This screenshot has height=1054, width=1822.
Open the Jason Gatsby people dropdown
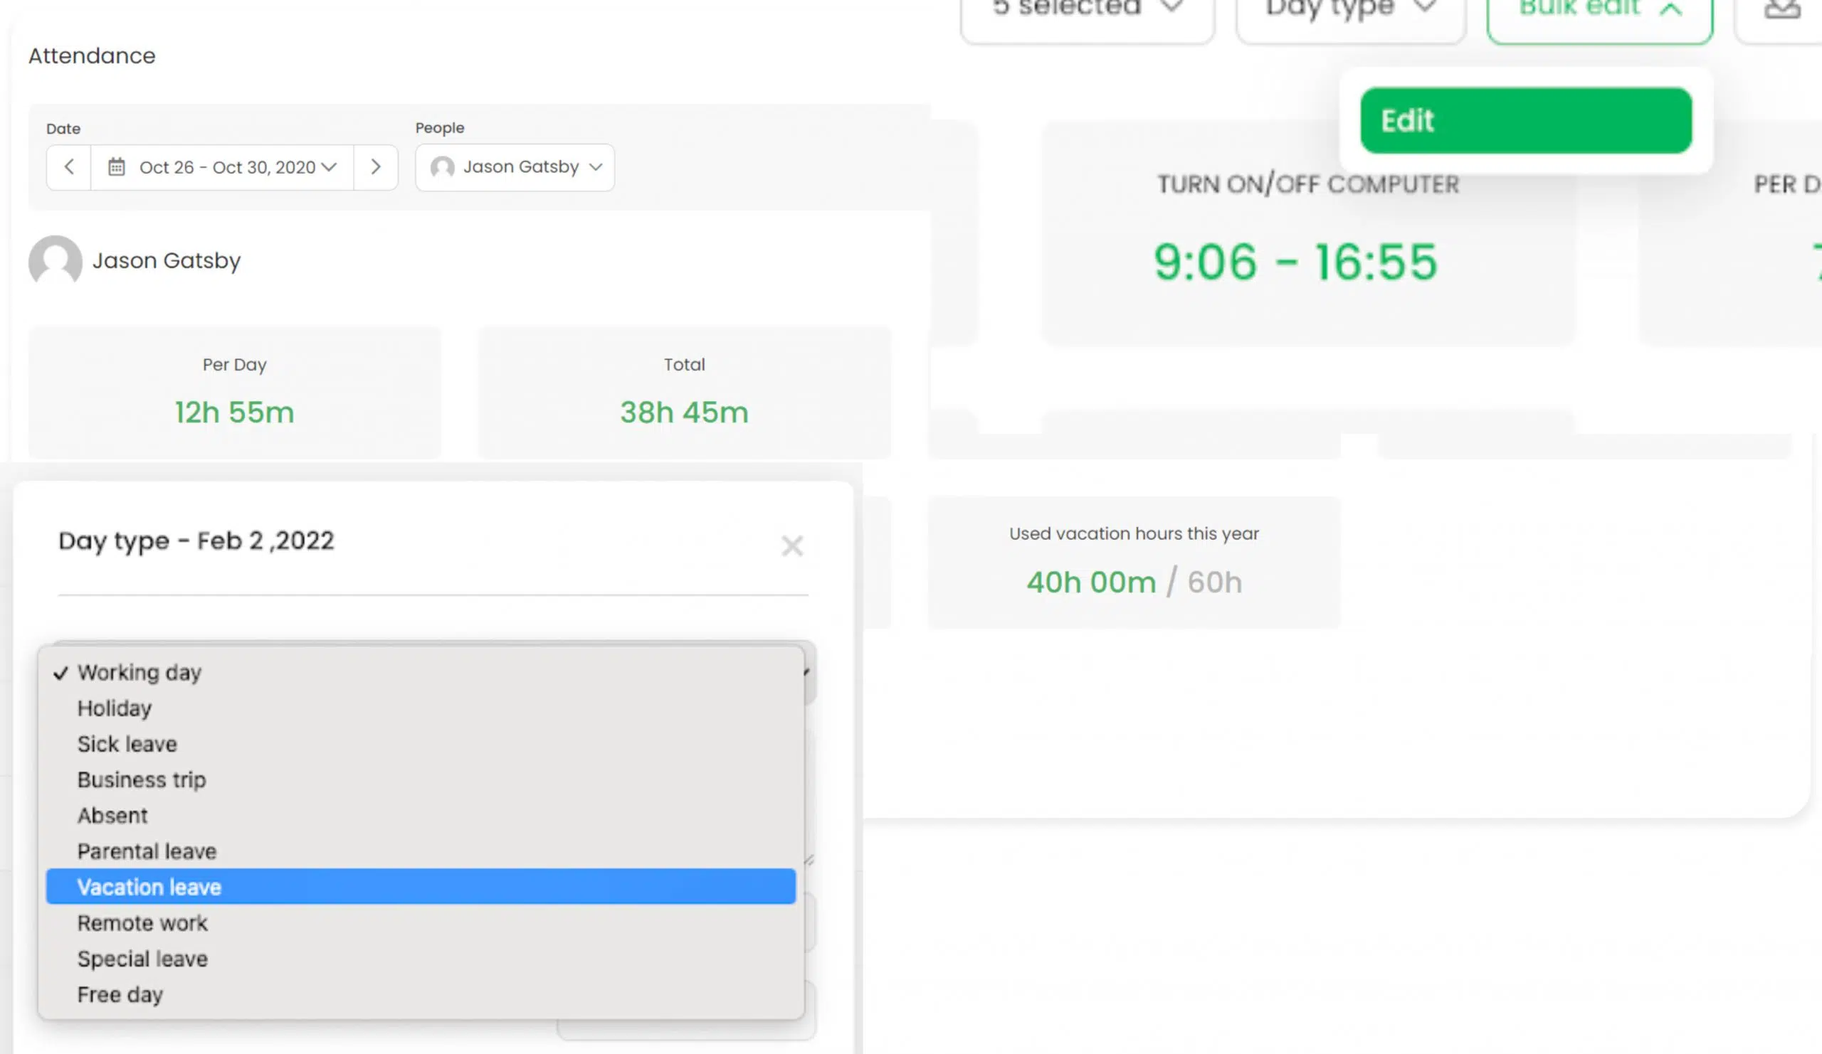click(x=515, y=167)
